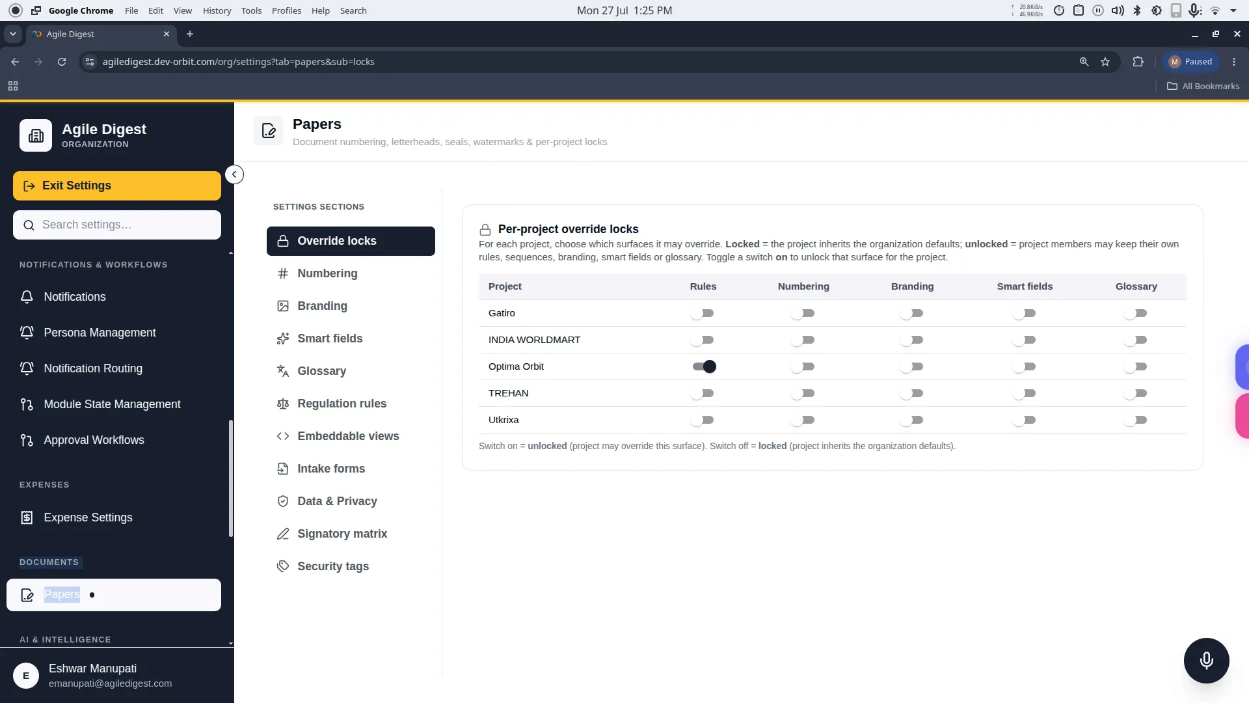Viewport: 1249px width, 703px height.
Task: Click the Expense Settings receipt icon
Action: click(27, 517)
